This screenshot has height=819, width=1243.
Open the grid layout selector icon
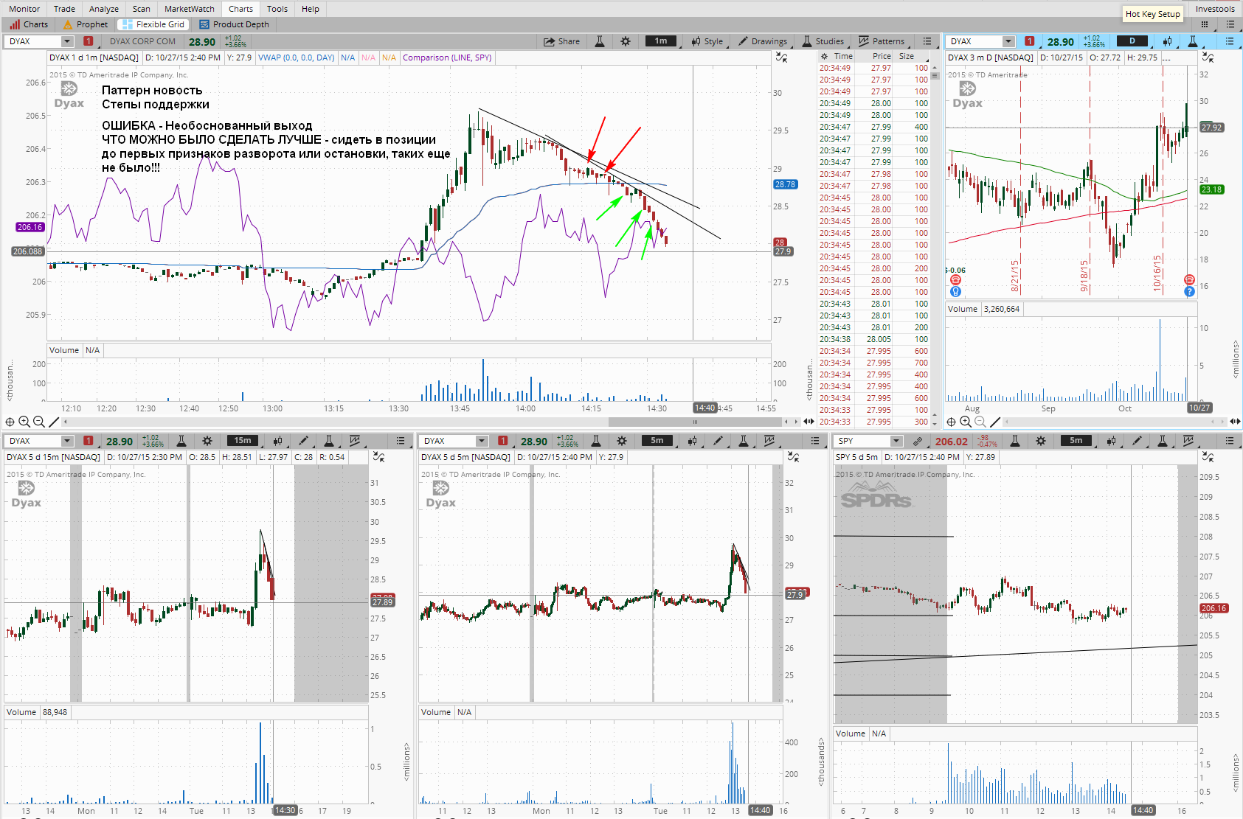[x=1205, y=24]
